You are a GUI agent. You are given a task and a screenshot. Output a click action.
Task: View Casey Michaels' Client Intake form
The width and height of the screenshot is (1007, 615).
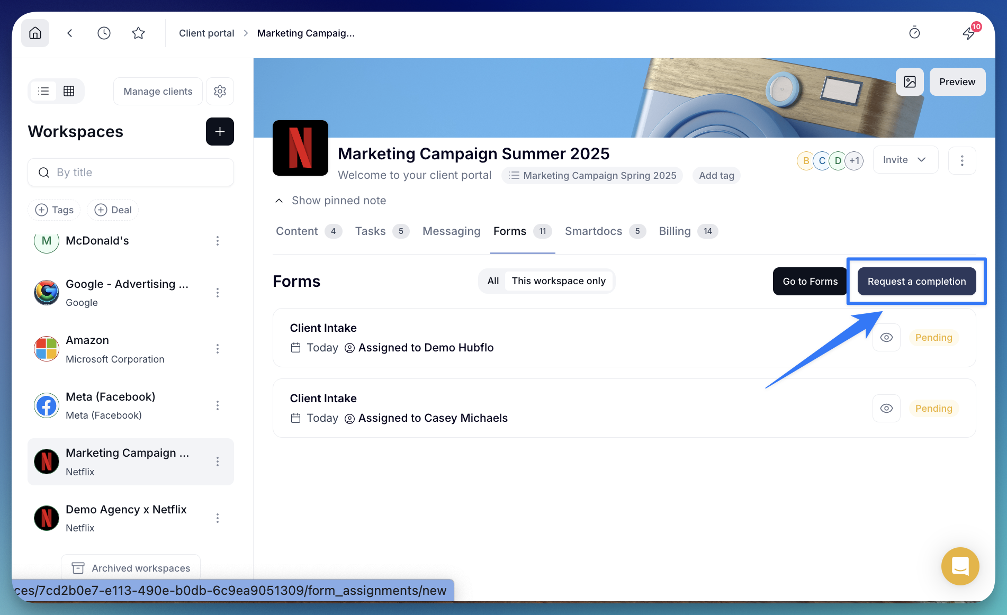886,409
